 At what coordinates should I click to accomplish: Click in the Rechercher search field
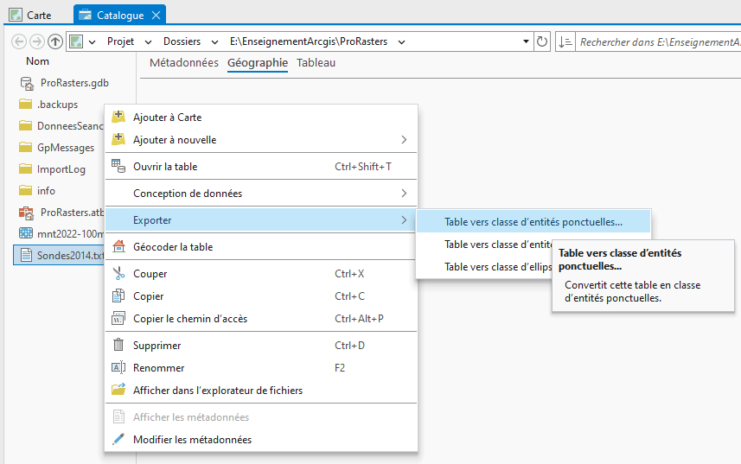tap(657, 41)
